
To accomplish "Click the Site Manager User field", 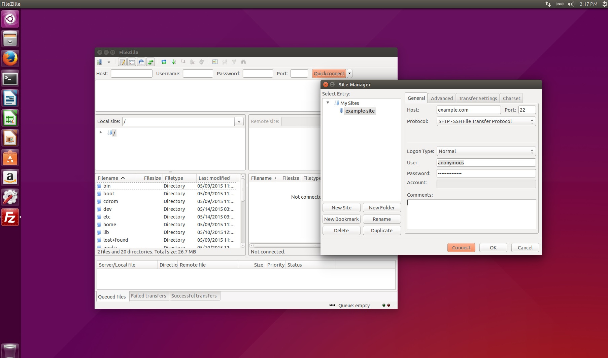I will point(486,163).
